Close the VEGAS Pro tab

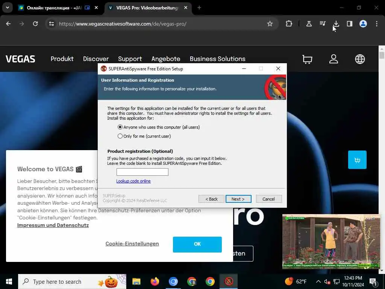186,8
